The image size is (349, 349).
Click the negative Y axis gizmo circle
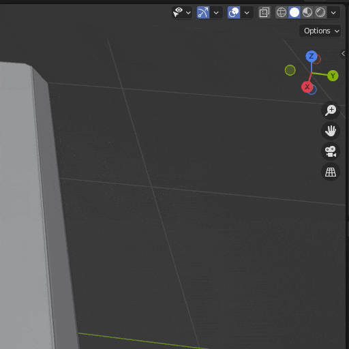click(290, 70)
